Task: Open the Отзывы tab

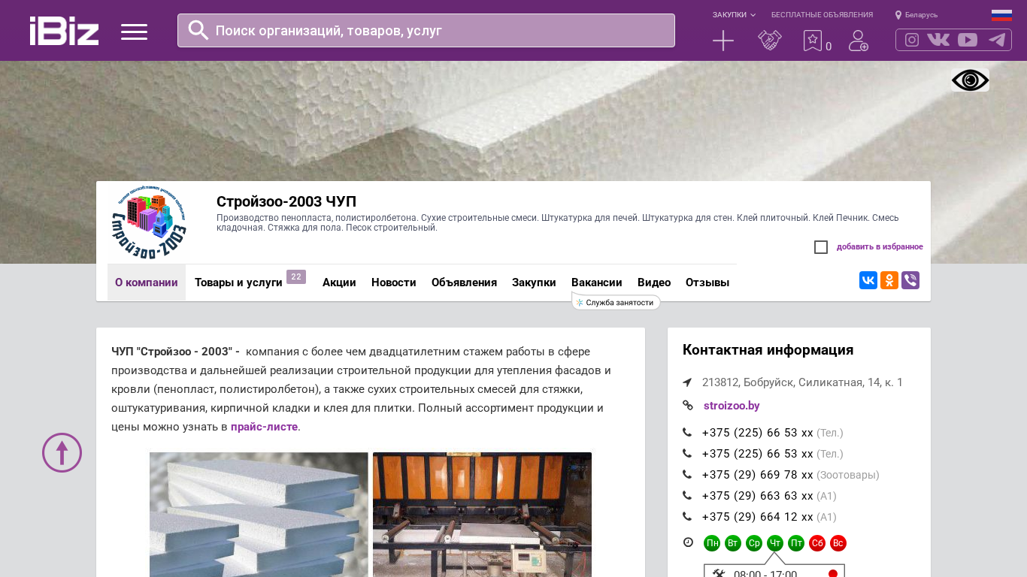Action: 707,282
